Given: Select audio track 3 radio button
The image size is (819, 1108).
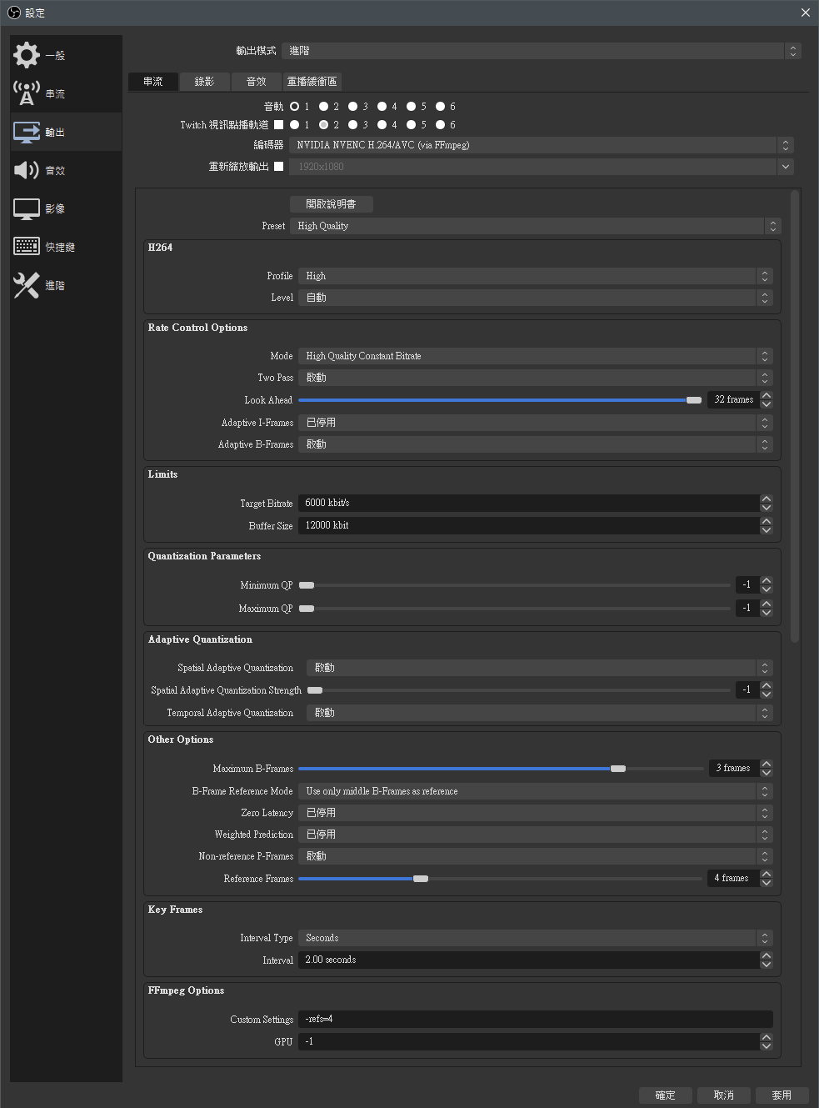Looking at the screenshot, I should (x=352, y=107).
